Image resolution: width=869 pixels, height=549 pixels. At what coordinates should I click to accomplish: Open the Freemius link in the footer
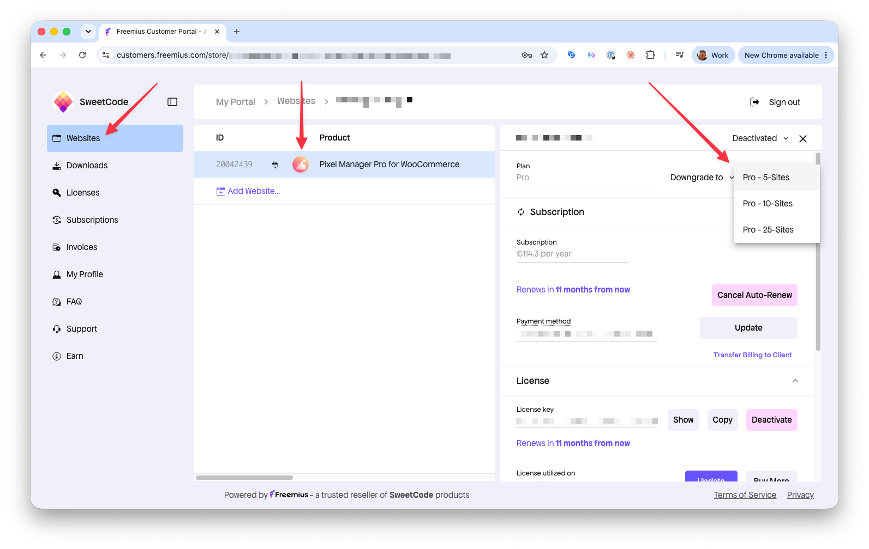[x=289, y=495]
